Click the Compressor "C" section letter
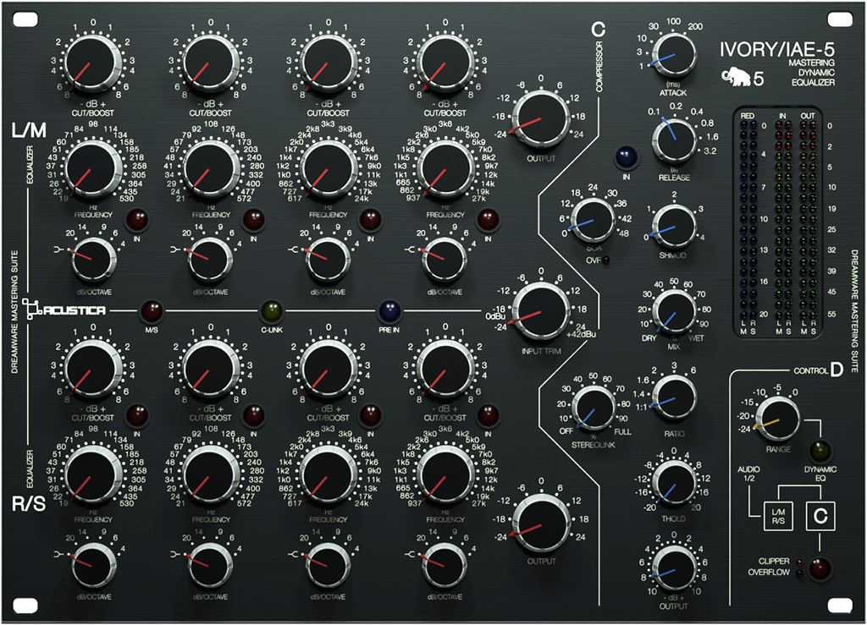867x625 pixels. coord(599,30)
